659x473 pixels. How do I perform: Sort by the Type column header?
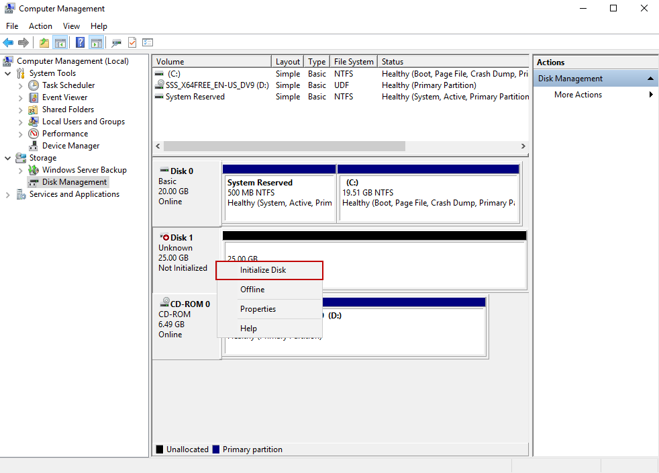tap(317, 61)
